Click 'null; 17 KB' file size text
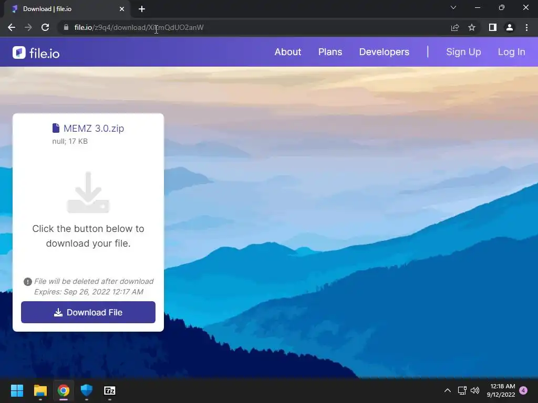 pos(70,141)
